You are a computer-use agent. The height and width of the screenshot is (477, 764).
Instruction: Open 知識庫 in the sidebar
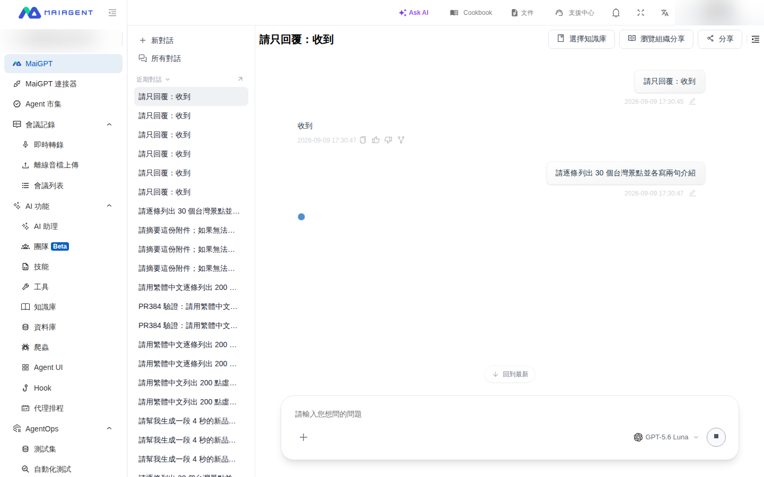tap(63, 307)
